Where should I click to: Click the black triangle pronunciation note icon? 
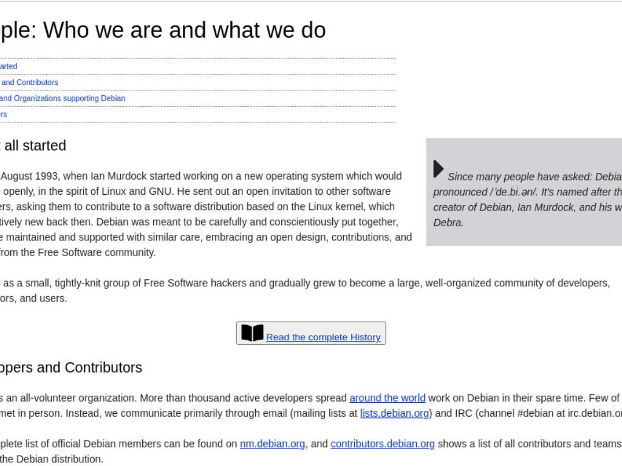tap(439, 169)
